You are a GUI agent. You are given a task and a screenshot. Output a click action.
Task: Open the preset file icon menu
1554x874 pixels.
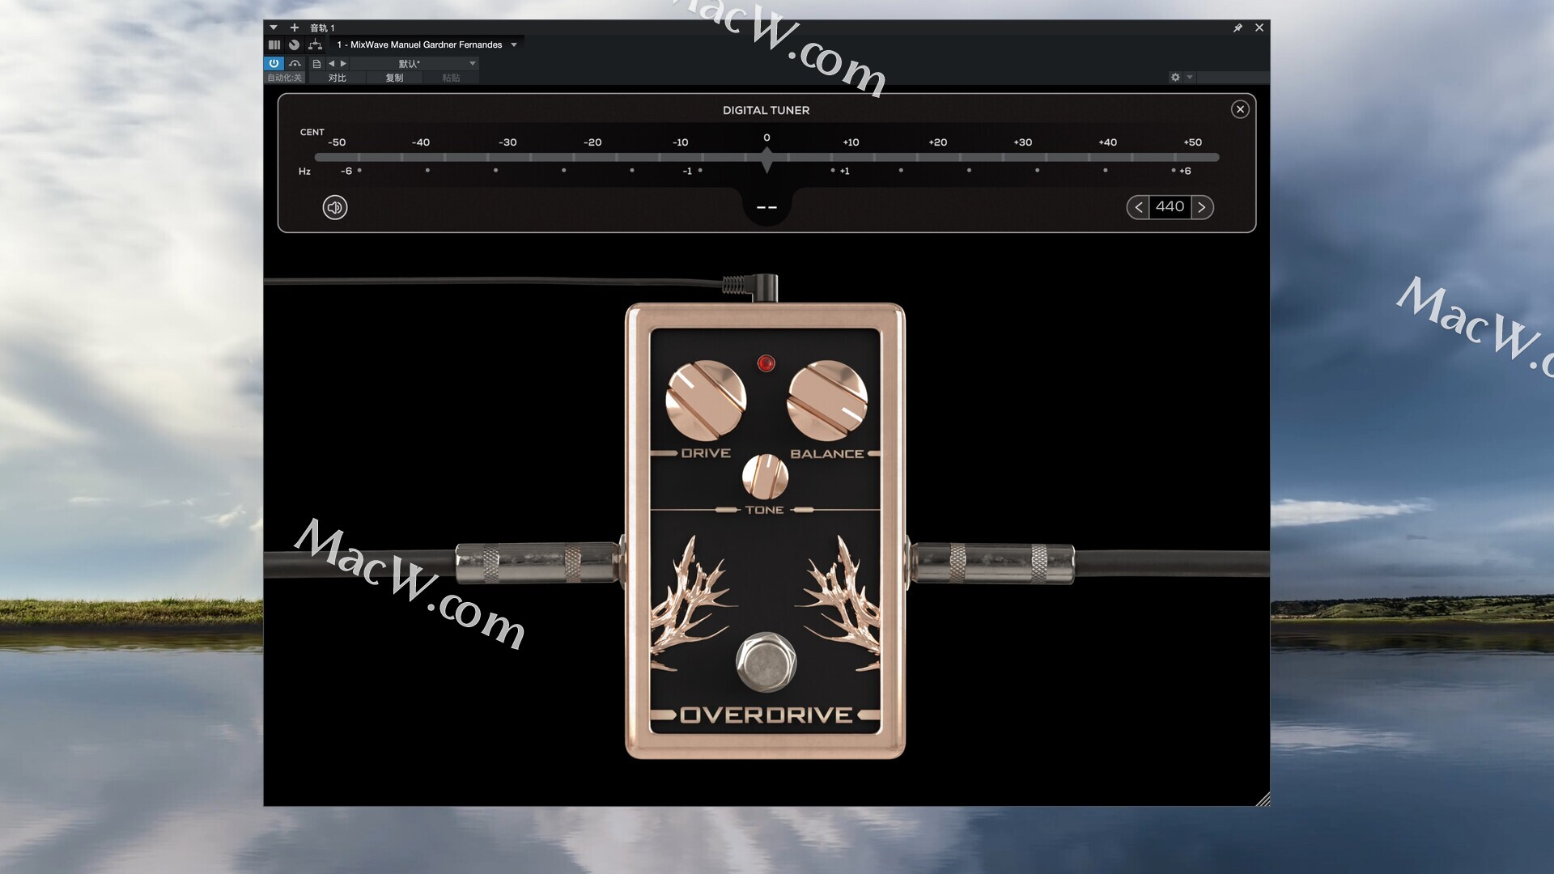[316, 63]
